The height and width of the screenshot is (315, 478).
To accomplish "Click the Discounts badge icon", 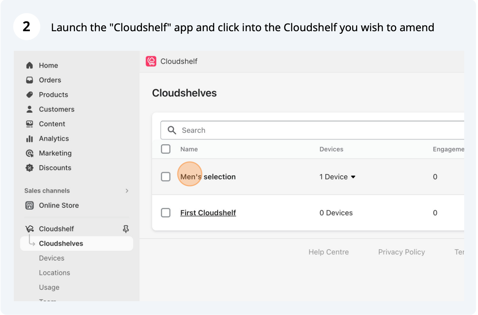I will point(29,168).
